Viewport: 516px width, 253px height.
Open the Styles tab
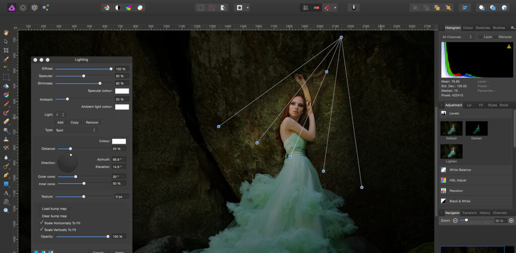click(x=492, y=105)
